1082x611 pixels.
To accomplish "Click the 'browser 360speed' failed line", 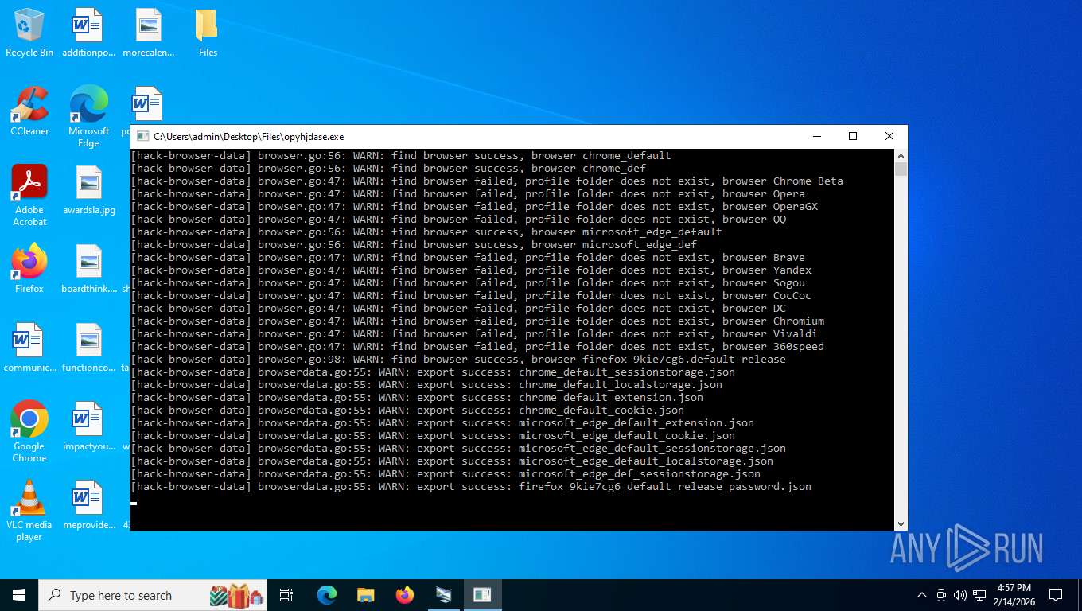I will coord(477,346).
